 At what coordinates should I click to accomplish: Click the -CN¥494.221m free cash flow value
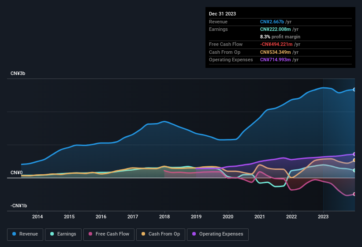pyautogui.click(x=276, y=44)
